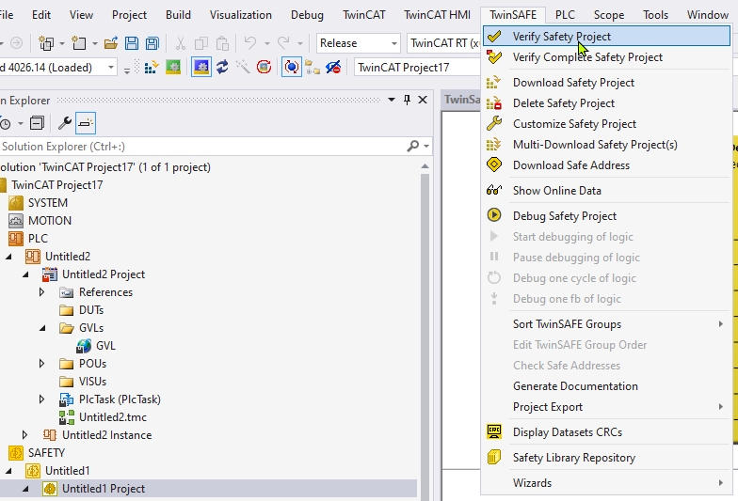Screen dimensions: 738x501
Task: Expand the PlcTask (PlcTask) node
Action: pos(41,399)
